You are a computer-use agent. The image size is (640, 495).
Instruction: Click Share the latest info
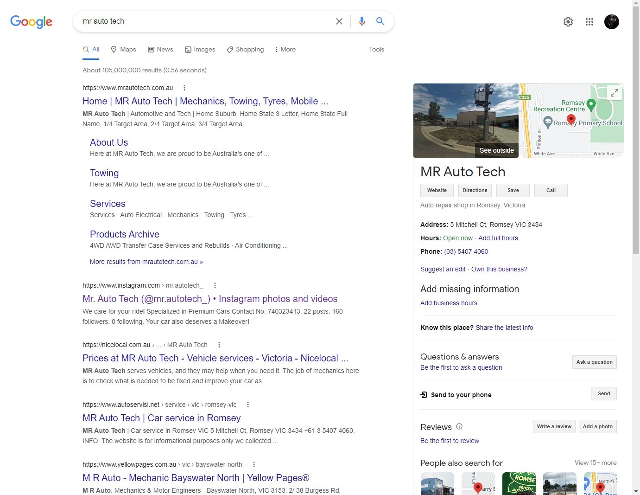pyautogui.click(x=504, y=328)
